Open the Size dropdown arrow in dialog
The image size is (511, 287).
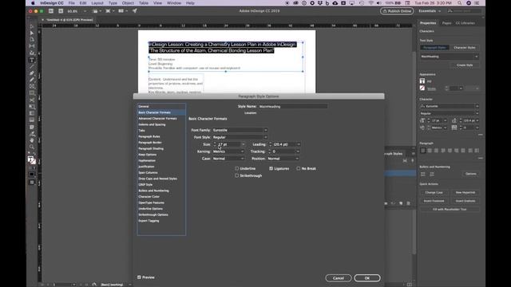pyautogui.click(x=243, y=144)
